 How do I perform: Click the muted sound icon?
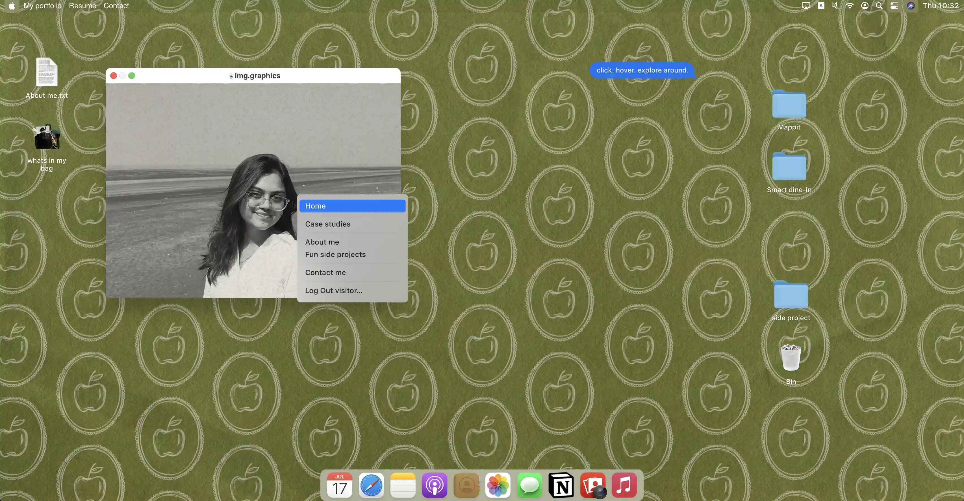(x=835, y=6)
